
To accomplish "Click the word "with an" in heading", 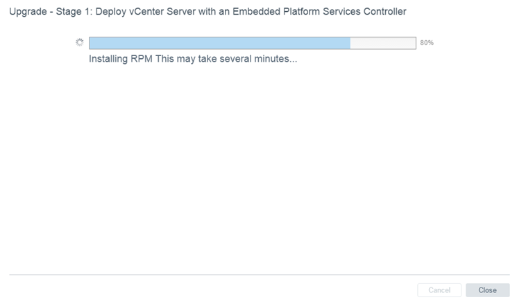I will [x=214, y=12].
